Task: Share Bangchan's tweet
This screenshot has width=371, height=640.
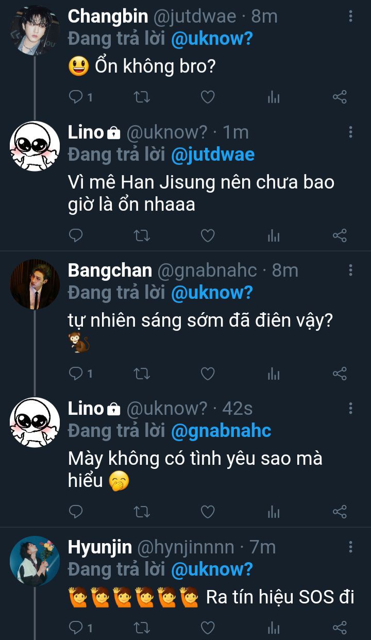Action: [x=340, y=374]
